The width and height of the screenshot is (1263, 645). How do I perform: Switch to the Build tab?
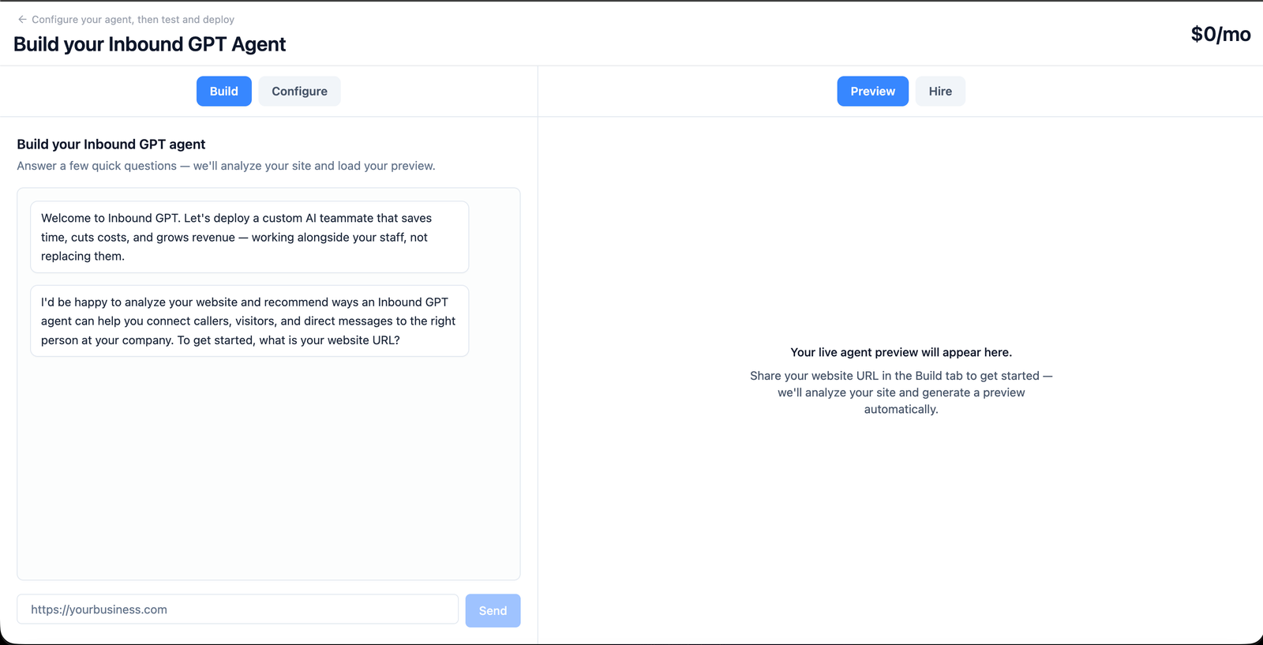point(224,92)
